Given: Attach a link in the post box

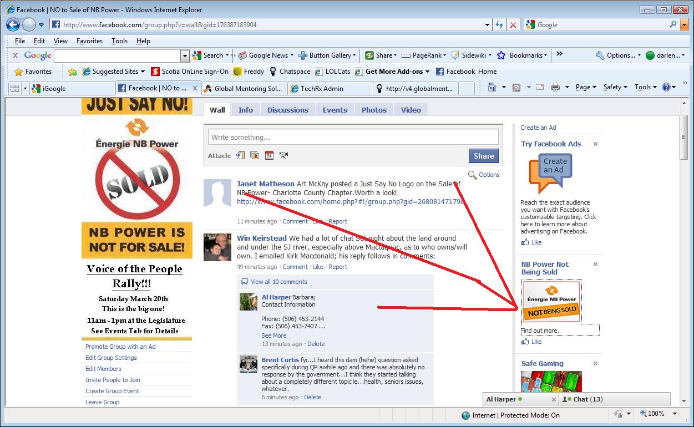Looking at the screenshot, I should [x=240, y=156].
